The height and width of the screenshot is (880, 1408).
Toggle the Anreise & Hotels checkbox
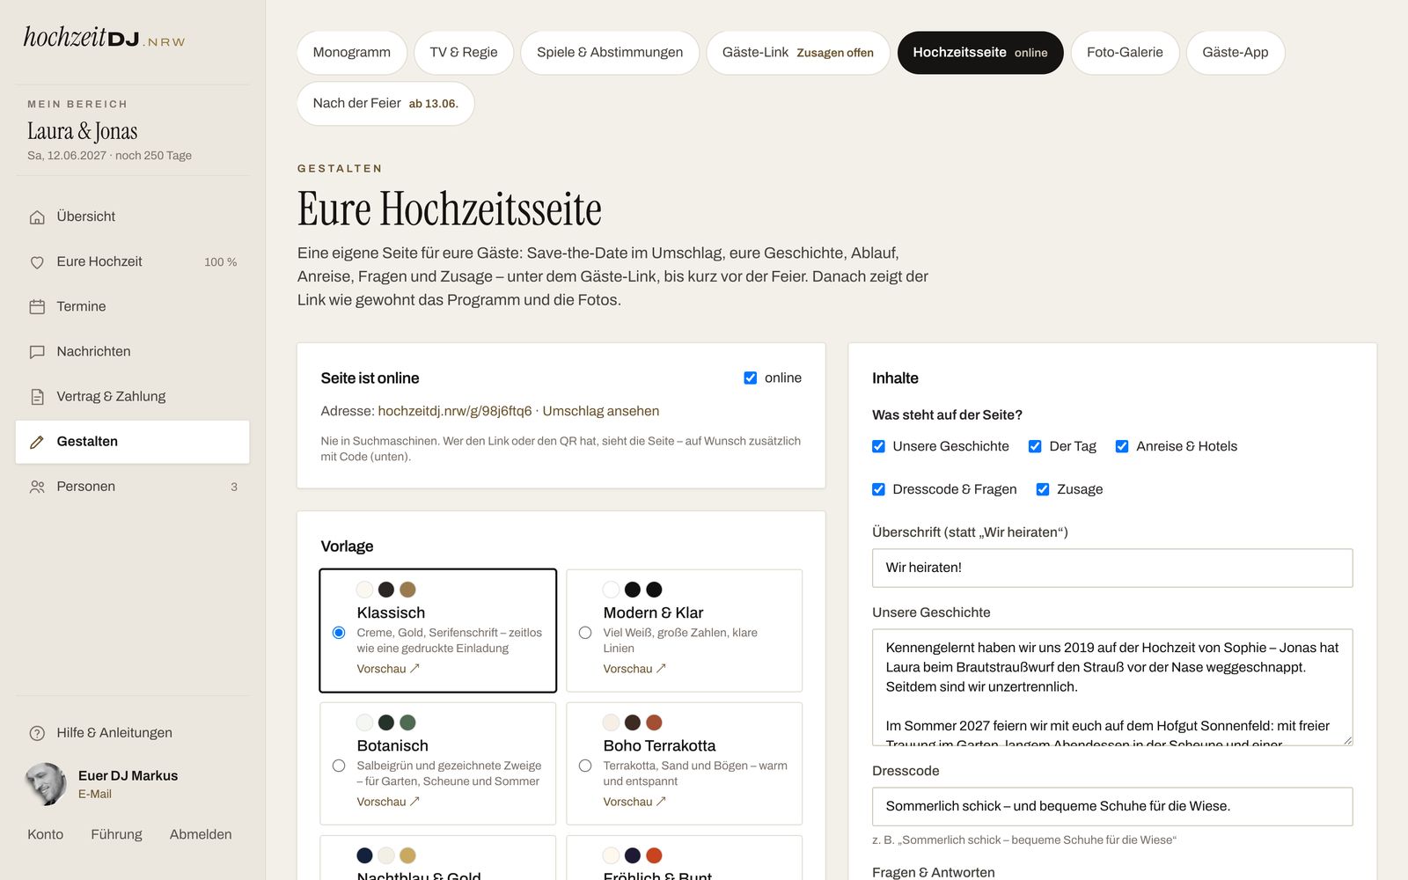(x=1122, y=446)
